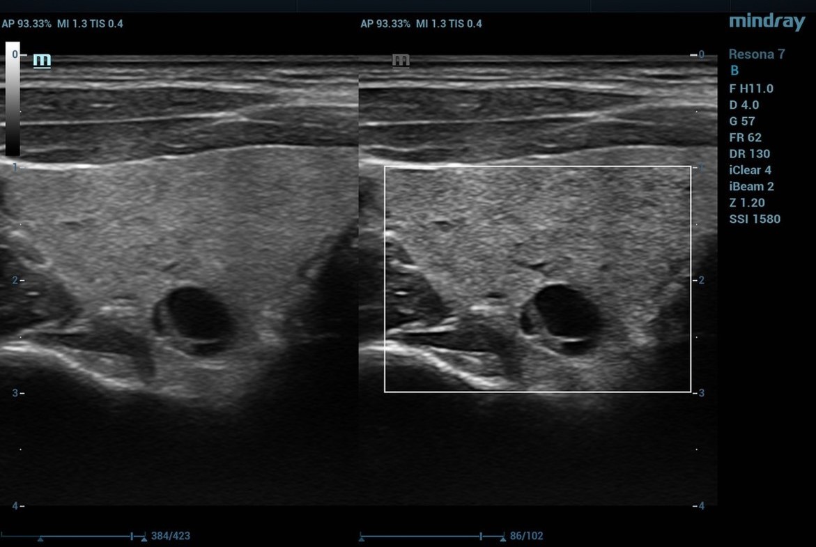Click the SSI 1580 sound speed setting
Screen dimensions: 816x547
pos(755,218)
